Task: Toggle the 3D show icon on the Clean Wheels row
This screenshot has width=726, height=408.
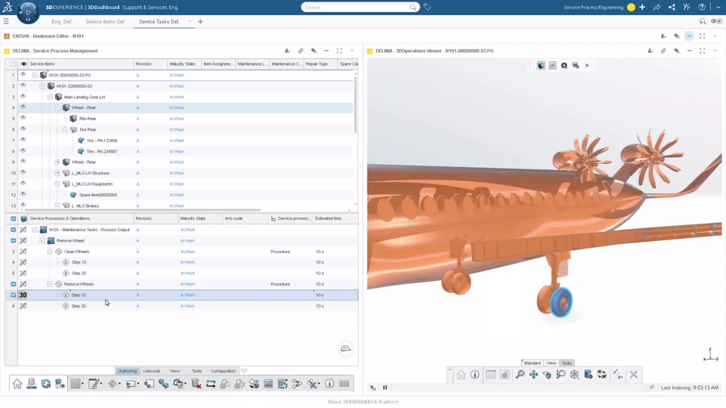Action: tap(23, 251)
